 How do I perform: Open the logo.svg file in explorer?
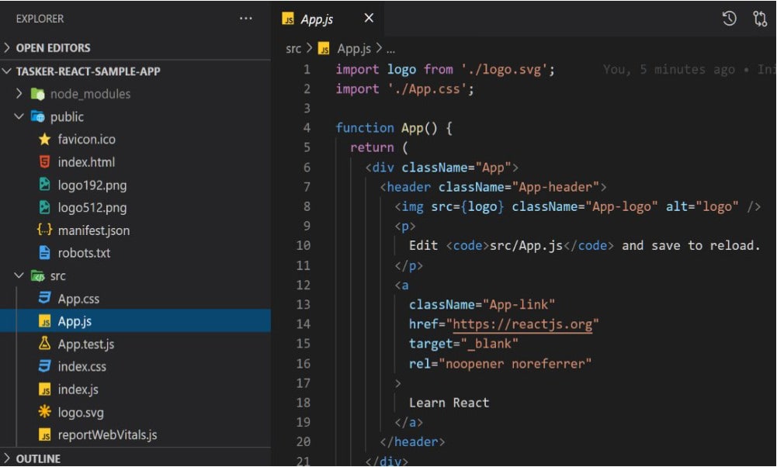point(80,412)
